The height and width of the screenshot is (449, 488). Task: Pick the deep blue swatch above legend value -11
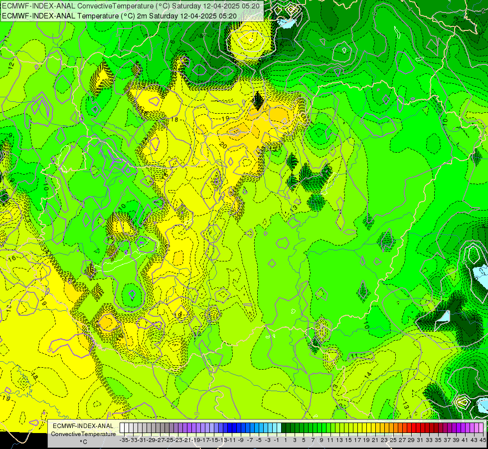tap(230, 428)
